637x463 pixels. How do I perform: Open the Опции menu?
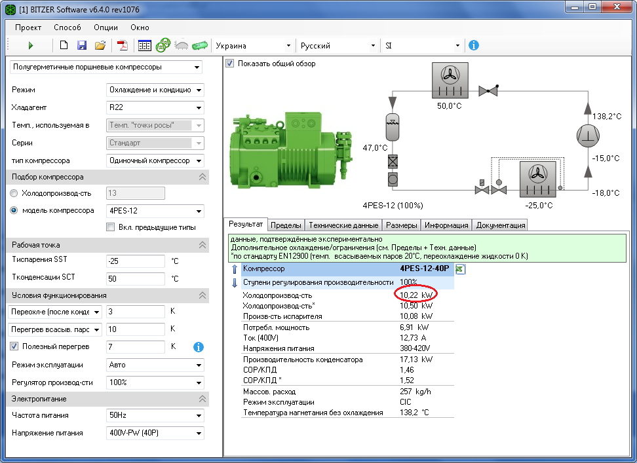click(106, 28)
